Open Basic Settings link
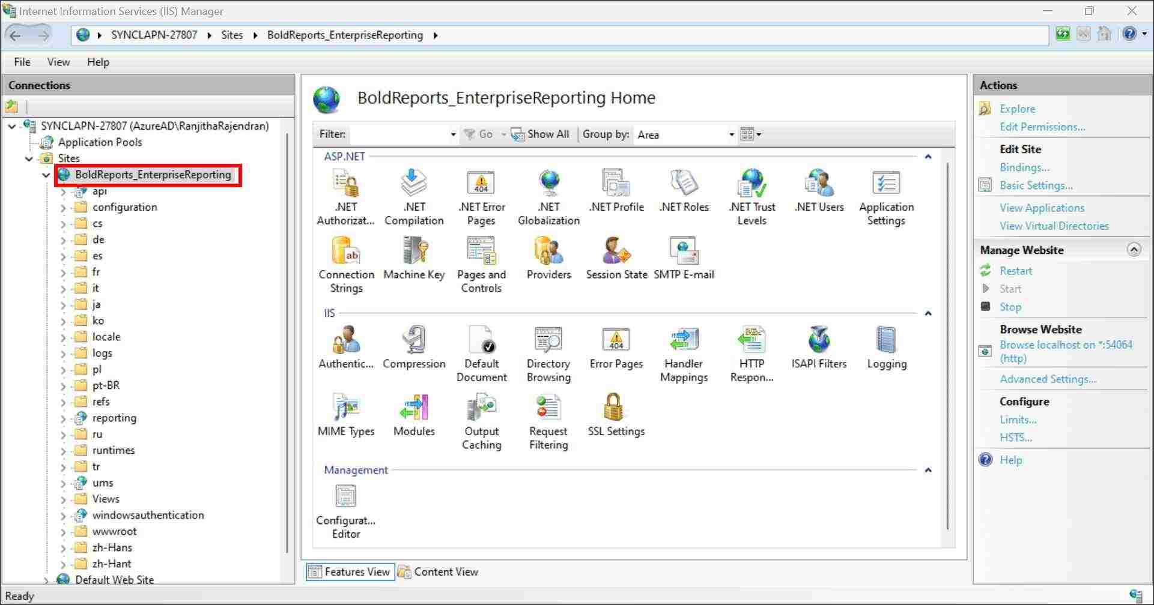This screenshot has height=605, width=1154. pyautogui.click(x=1036, y=185)
